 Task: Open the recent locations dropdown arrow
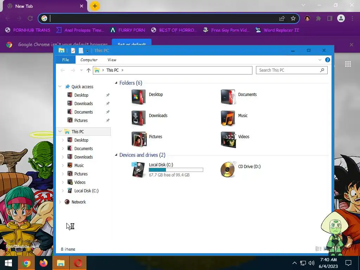click(x=81, y=70)
